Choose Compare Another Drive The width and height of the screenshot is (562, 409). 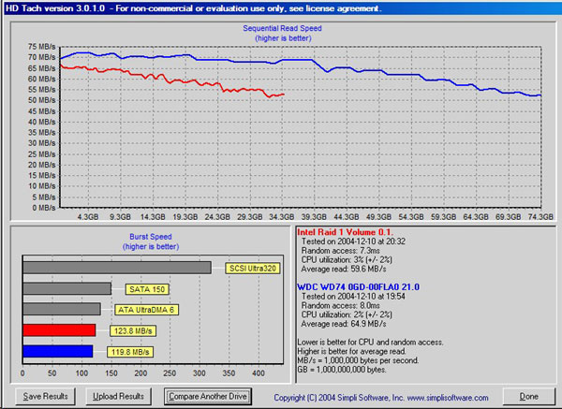[208, 397]
